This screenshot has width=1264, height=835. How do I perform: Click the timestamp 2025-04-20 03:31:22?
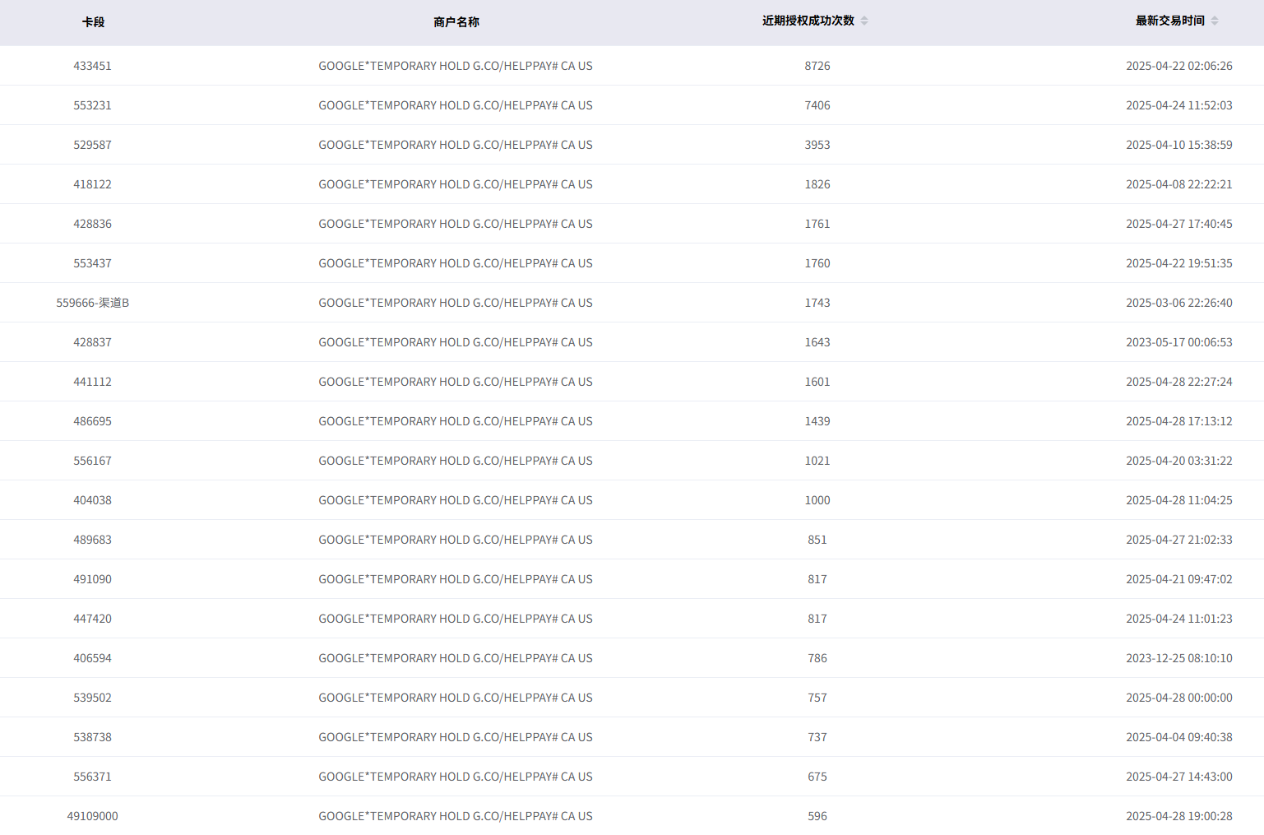[1179, 461]
